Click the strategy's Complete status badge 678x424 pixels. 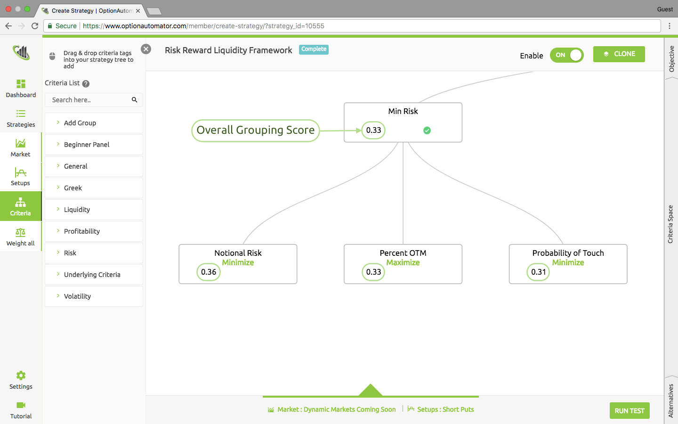point(314,49)
